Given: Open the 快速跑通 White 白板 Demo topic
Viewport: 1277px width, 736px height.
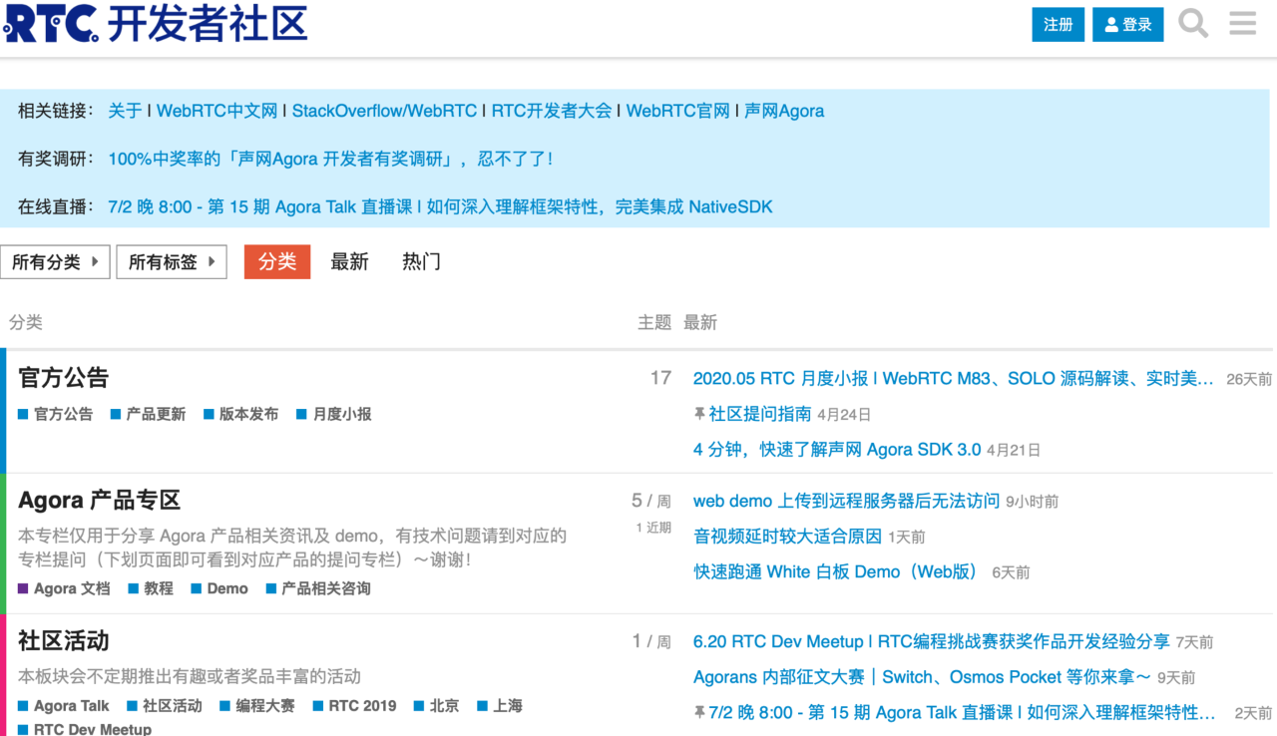Looking at the screenshot, I should 837,571.
